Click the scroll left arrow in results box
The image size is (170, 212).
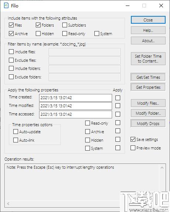8,203
